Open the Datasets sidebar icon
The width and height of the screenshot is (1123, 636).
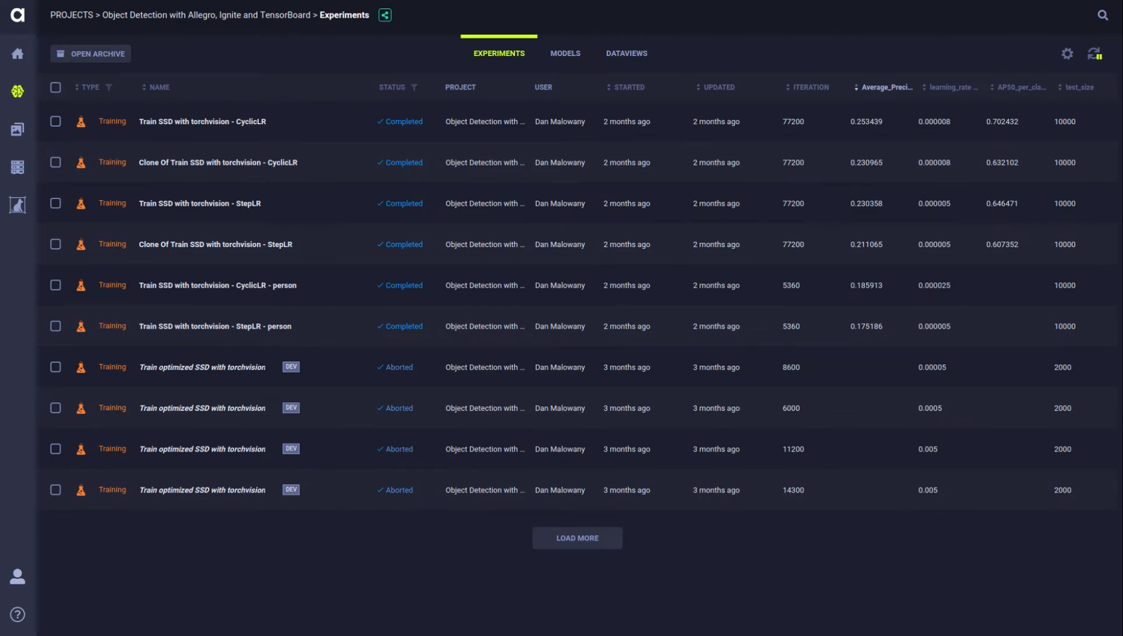17,129
